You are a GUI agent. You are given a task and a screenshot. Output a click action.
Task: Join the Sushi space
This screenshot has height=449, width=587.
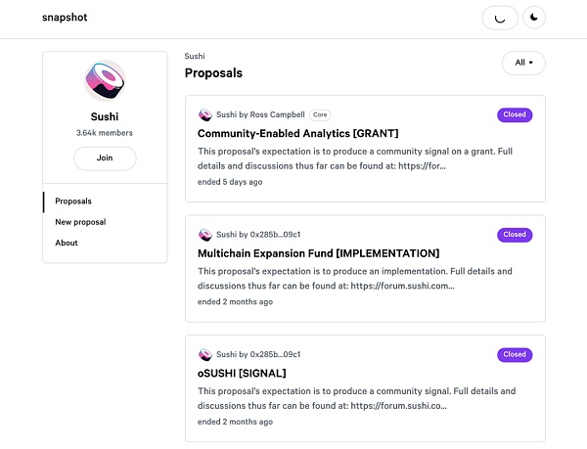[105, 158]
